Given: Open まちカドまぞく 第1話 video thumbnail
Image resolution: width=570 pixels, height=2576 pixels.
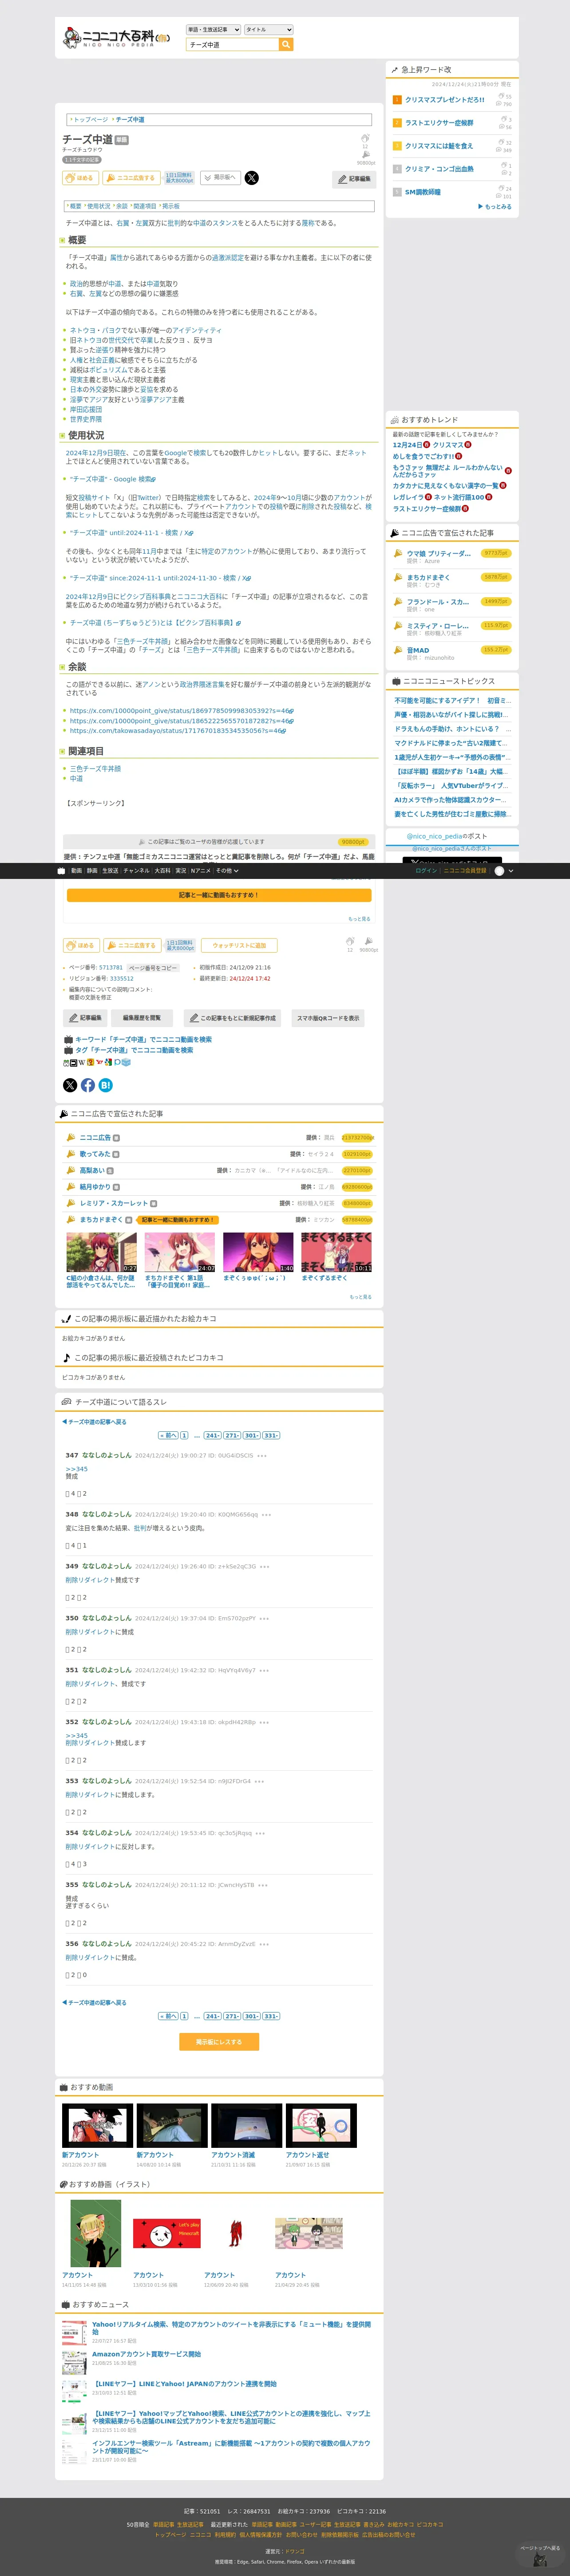Looking at the screenshot, I should tap(180, 1252).
